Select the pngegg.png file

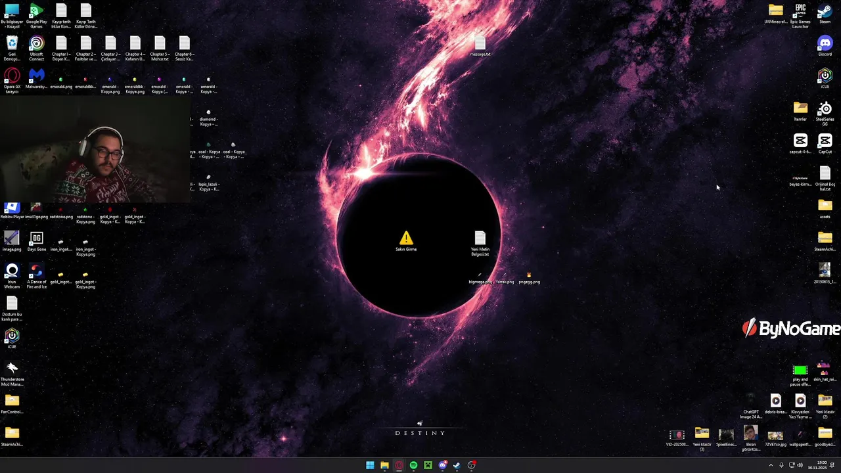click(529, 278)
